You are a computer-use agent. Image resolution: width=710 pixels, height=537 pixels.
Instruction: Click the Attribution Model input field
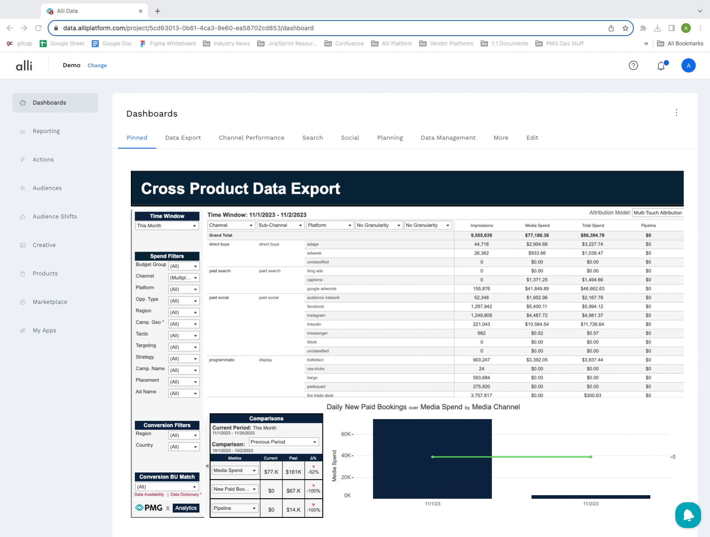point(657,213)
